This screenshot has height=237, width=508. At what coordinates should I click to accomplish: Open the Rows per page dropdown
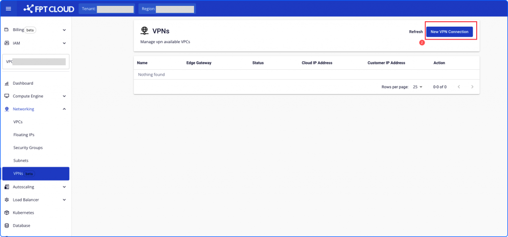[417, 87]
